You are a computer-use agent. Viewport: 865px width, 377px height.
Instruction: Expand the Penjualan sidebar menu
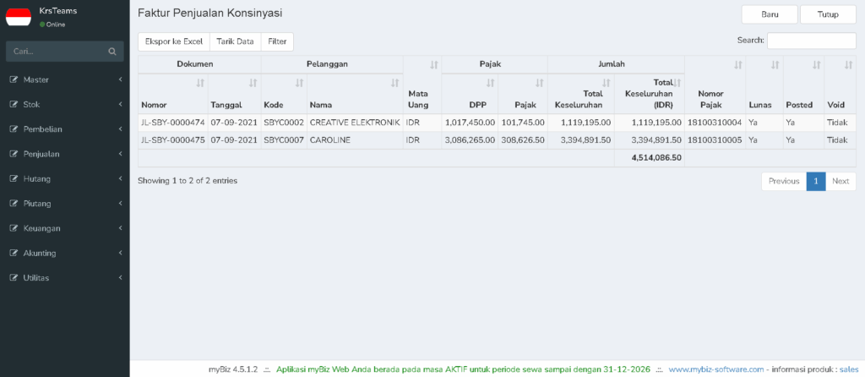pos(64,154)
